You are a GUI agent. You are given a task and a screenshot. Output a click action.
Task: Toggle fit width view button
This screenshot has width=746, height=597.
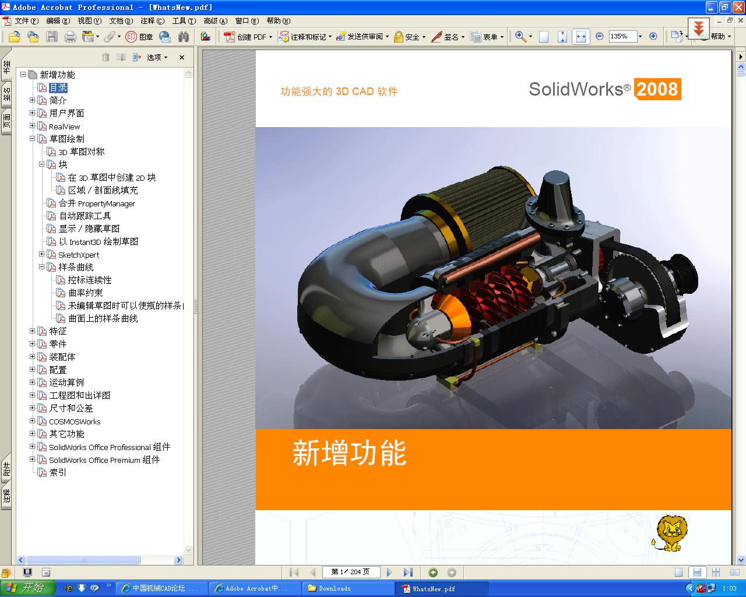pyautogui.click(x=580, y=37)
